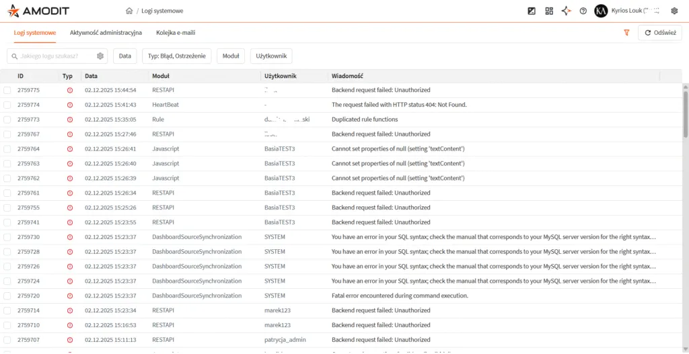
Task: Open the Kolejka e-maili tab
Action: tap(176, 33)
